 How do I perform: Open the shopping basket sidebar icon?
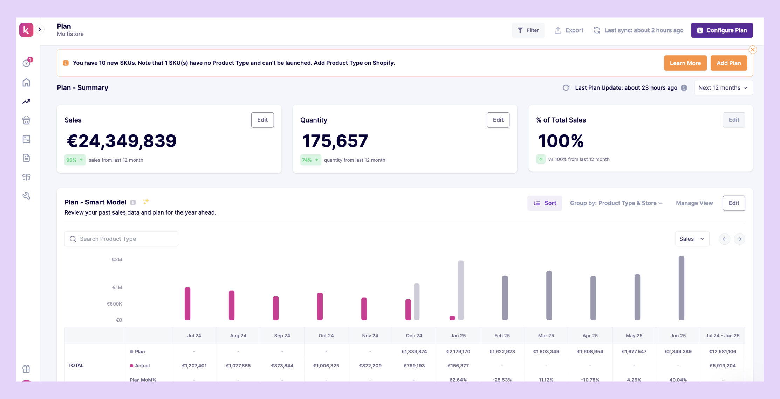(27, 120)
